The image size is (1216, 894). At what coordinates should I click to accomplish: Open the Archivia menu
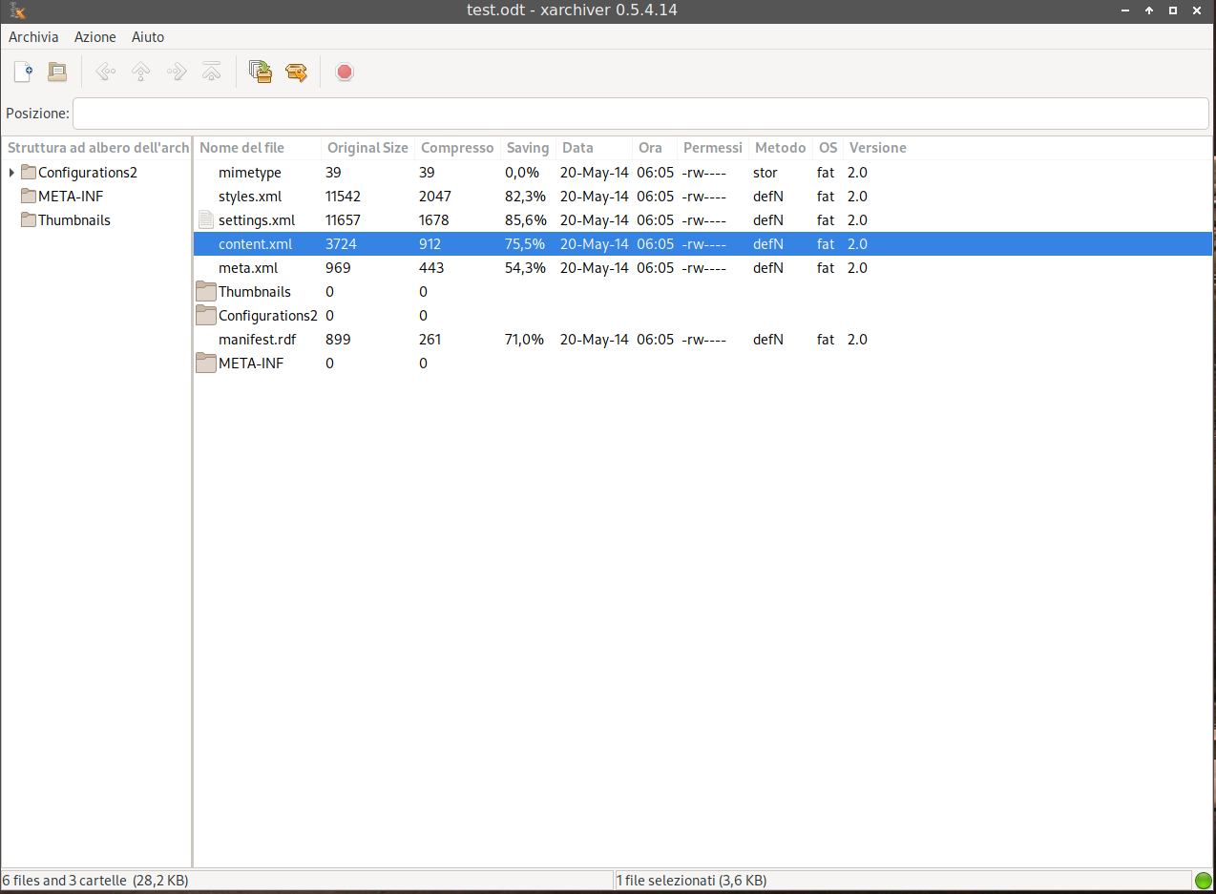(33, 37)
